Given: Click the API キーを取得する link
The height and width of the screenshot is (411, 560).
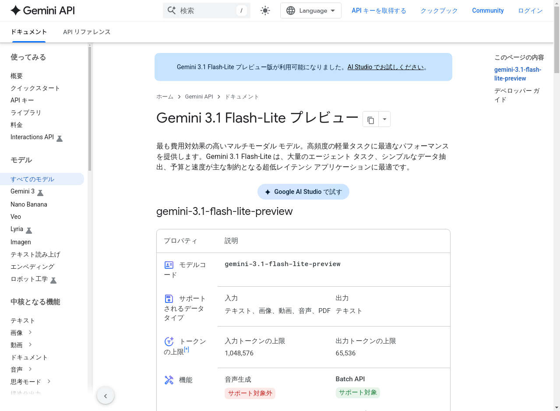Looking at the screenshot, I should tap(379, 10).
